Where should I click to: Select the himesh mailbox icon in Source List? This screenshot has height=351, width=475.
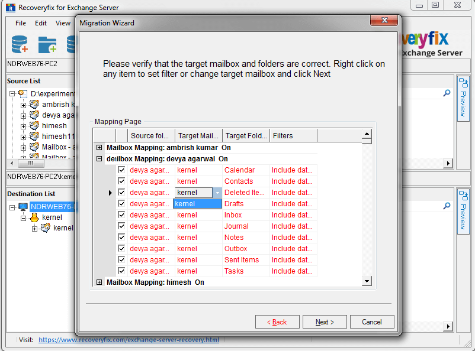(34, 125)
